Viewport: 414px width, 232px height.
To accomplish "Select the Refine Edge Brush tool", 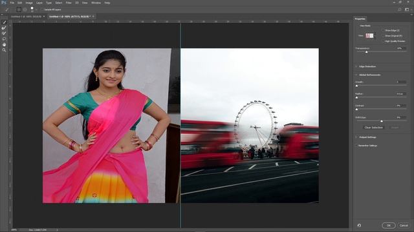I will pyautogui.click(x=4, y=28).
